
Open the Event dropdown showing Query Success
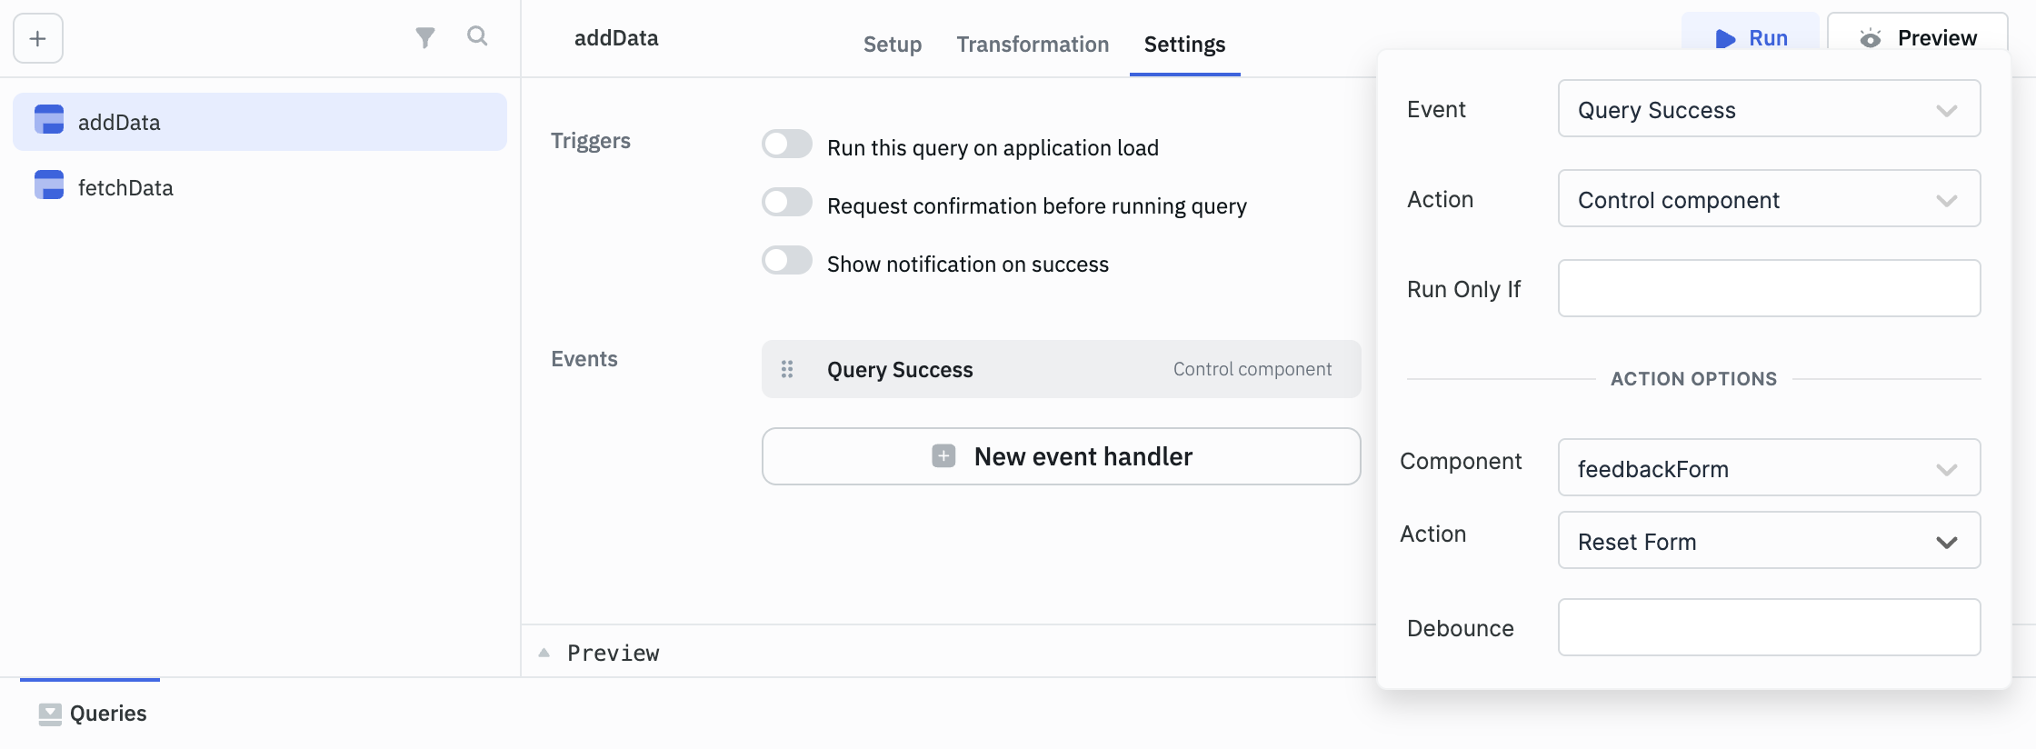coord(1768,109)
